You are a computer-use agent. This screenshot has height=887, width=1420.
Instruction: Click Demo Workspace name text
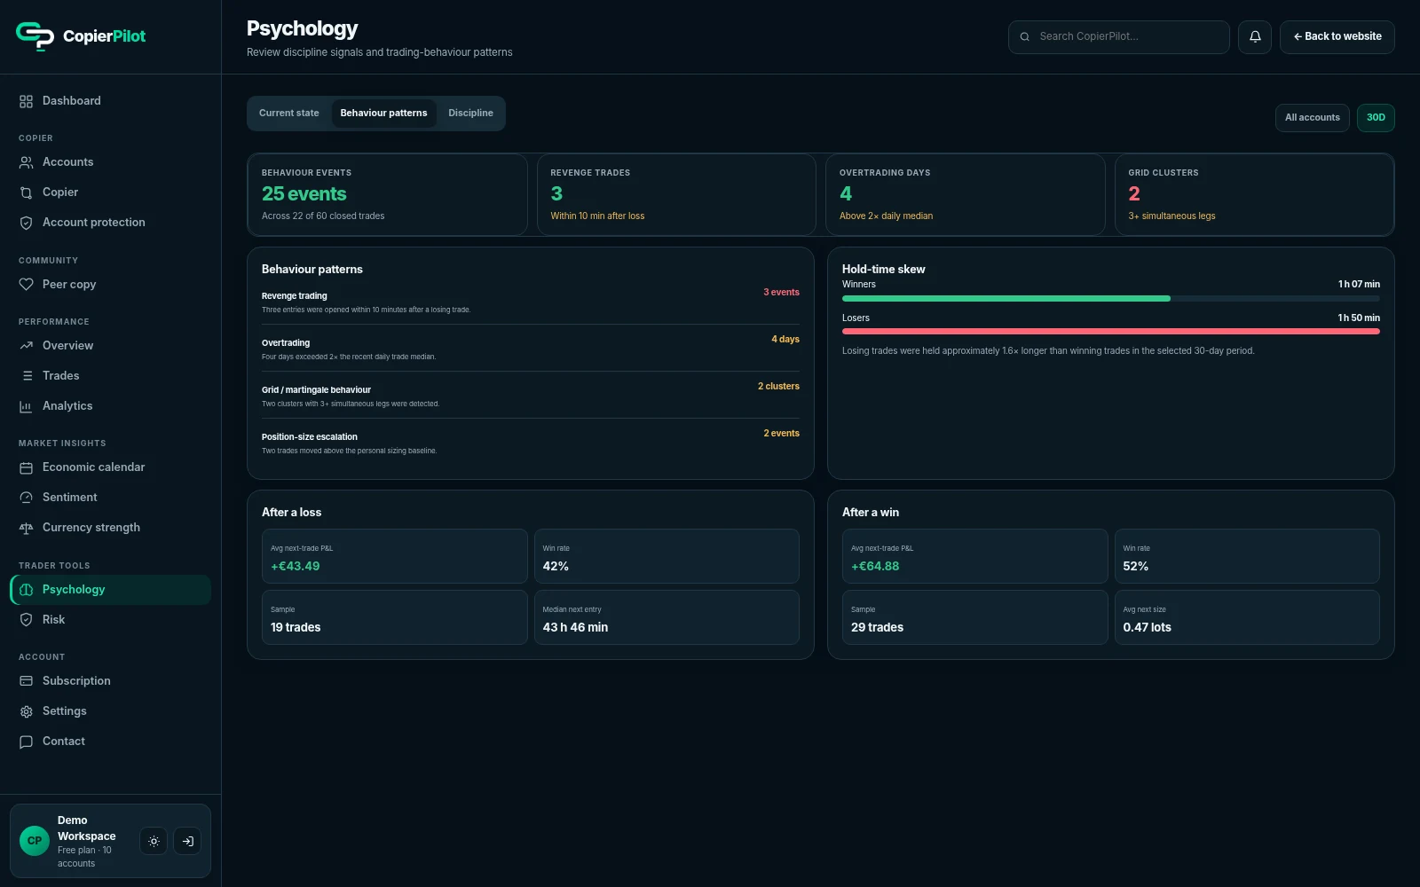pos(87,828)
